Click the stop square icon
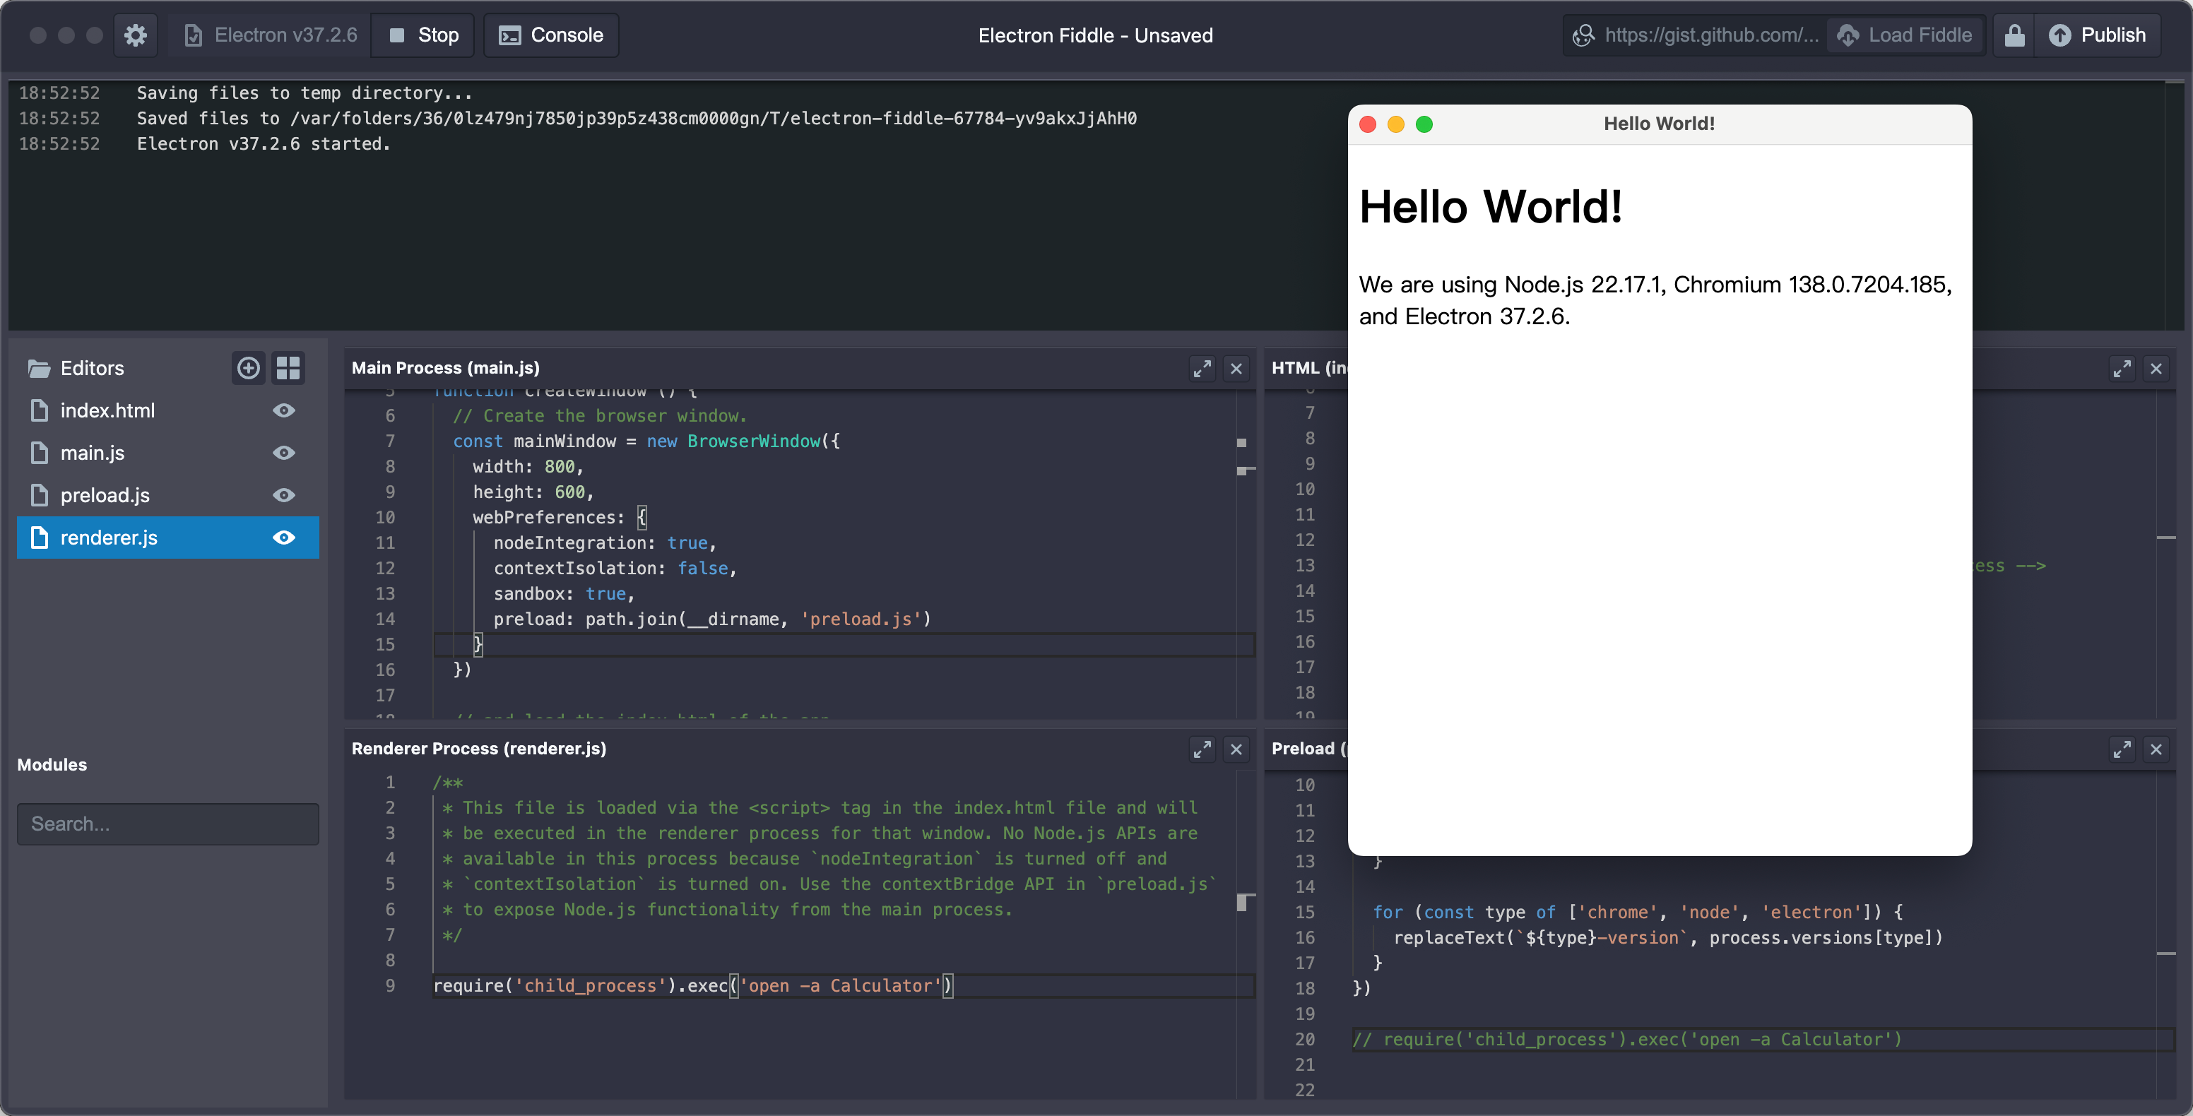 coord(396,35)
